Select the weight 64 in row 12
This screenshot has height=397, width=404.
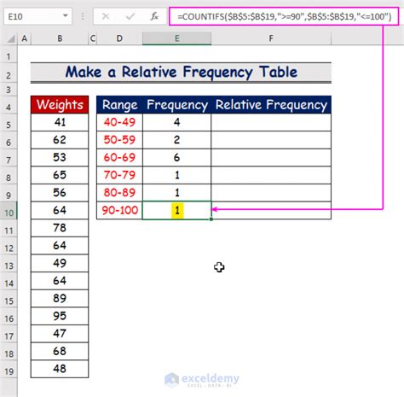tap(60, 246)
